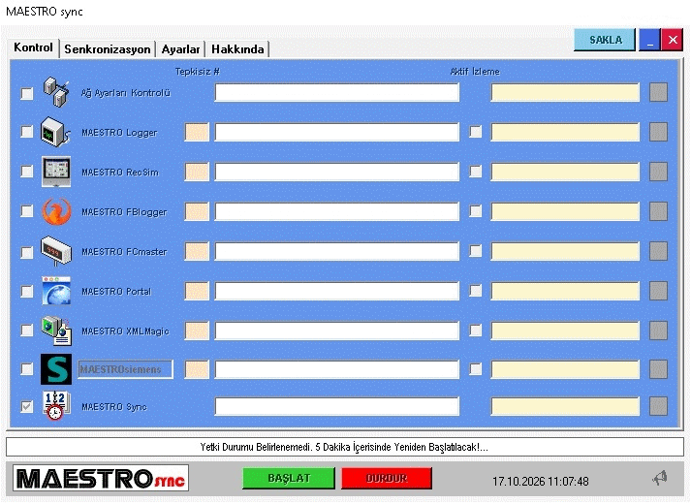The image size is (691, 504).
Task: Enable Aktif İzleme checkbox for MAESTRO FBlogger
Action: 476,211
